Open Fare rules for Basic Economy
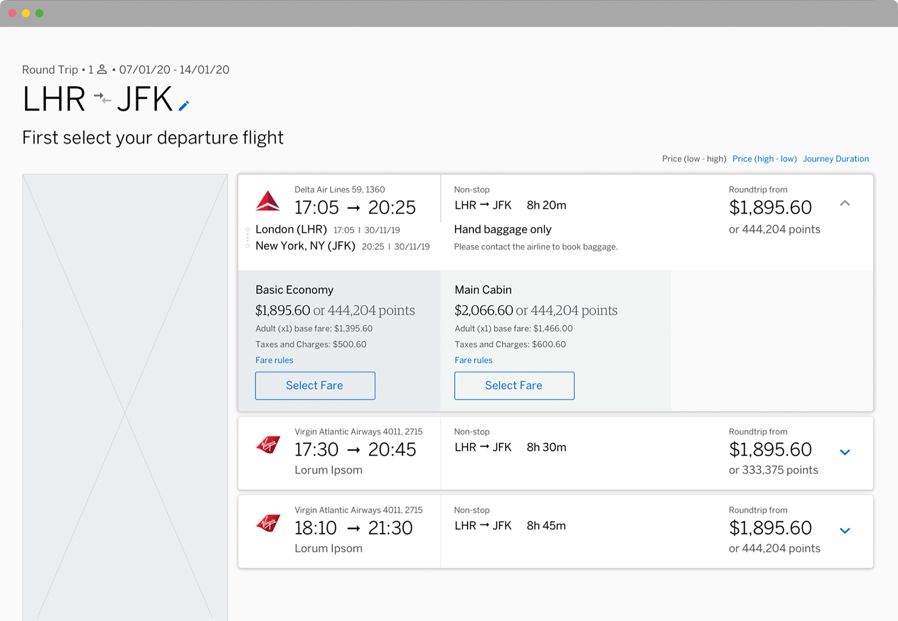 coord(274,360)
